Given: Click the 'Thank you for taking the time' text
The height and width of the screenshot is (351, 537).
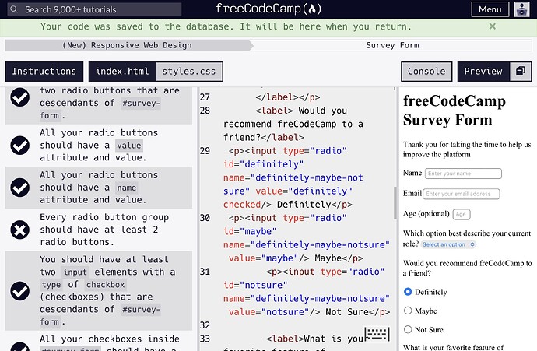Looking at the screenshot, I should point(467,149).
